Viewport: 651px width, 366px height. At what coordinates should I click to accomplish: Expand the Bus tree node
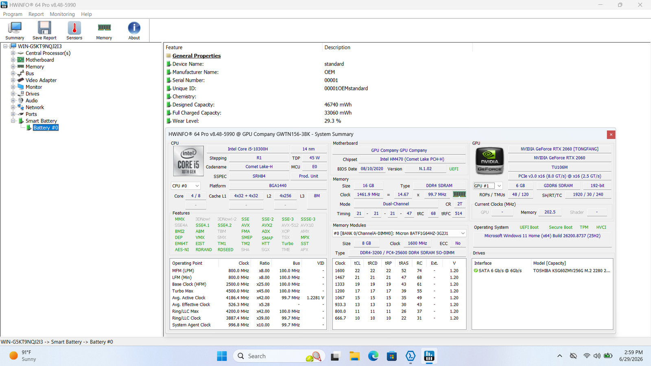coord(13,74)
